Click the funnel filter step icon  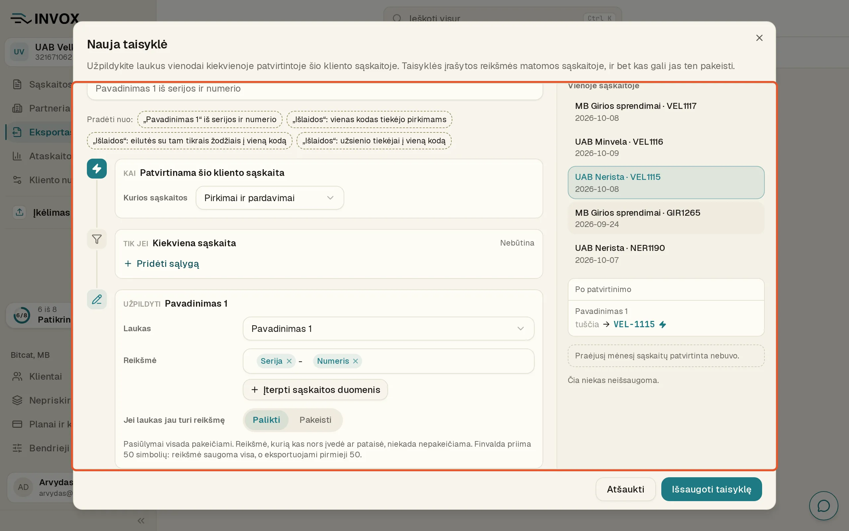click(97, 239)
